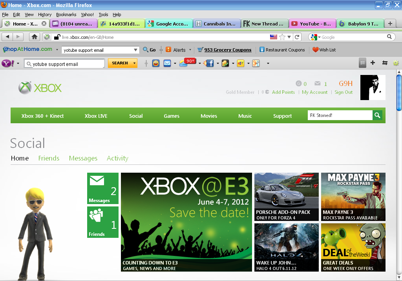Open the Yahoo toolbar gear settings
The image size is (402, 281).
click(396, 63)
